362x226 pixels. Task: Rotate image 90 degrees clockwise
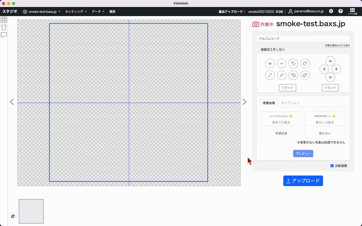tap(305, 75)
